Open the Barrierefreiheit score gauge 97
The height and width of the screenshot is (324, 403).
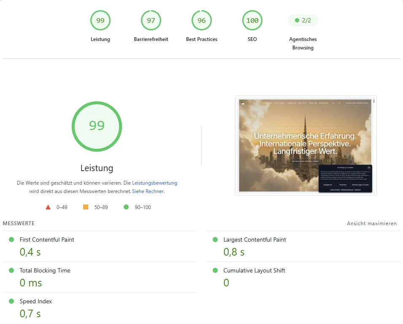(151, 20)
